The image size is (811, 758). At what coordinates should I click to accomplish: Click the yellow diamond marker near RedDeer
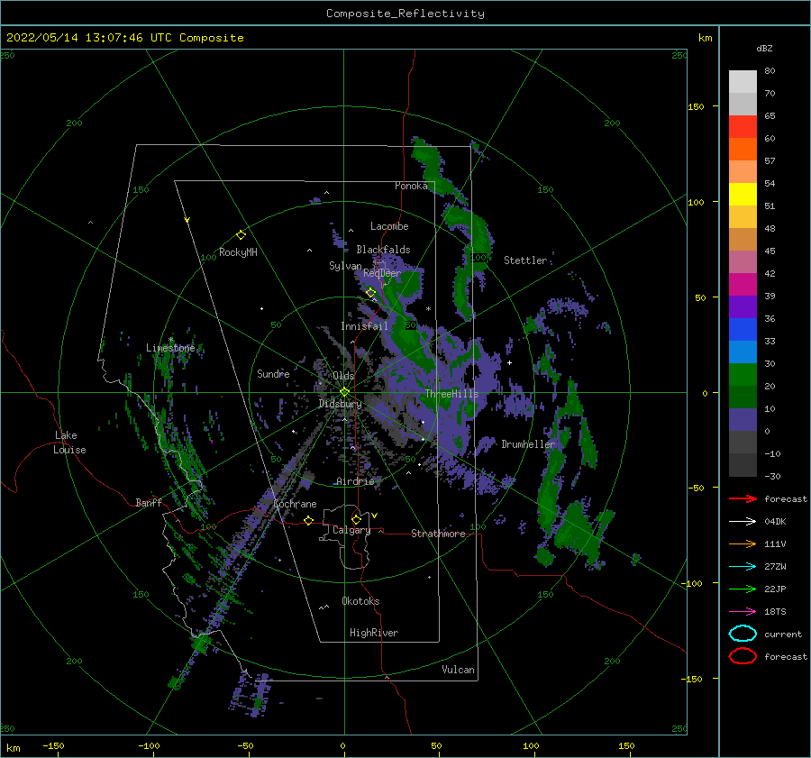(370, 293)
